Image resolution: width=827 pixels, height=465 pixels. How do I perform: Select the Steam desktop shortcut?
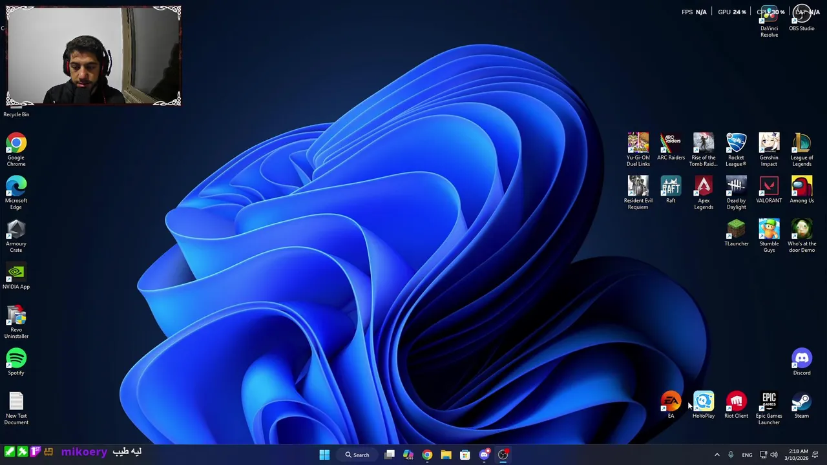tap(802, 405)
